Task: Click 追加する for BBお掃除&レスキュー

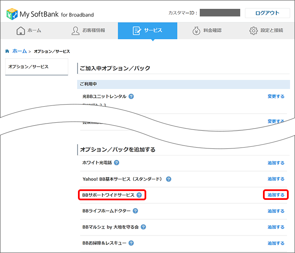Action: tap(276, 243)
